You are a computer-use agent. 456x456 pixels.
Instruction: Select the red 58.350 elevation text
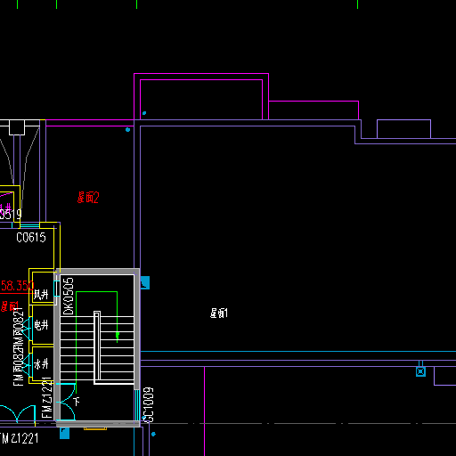click(x=17, y=286)
